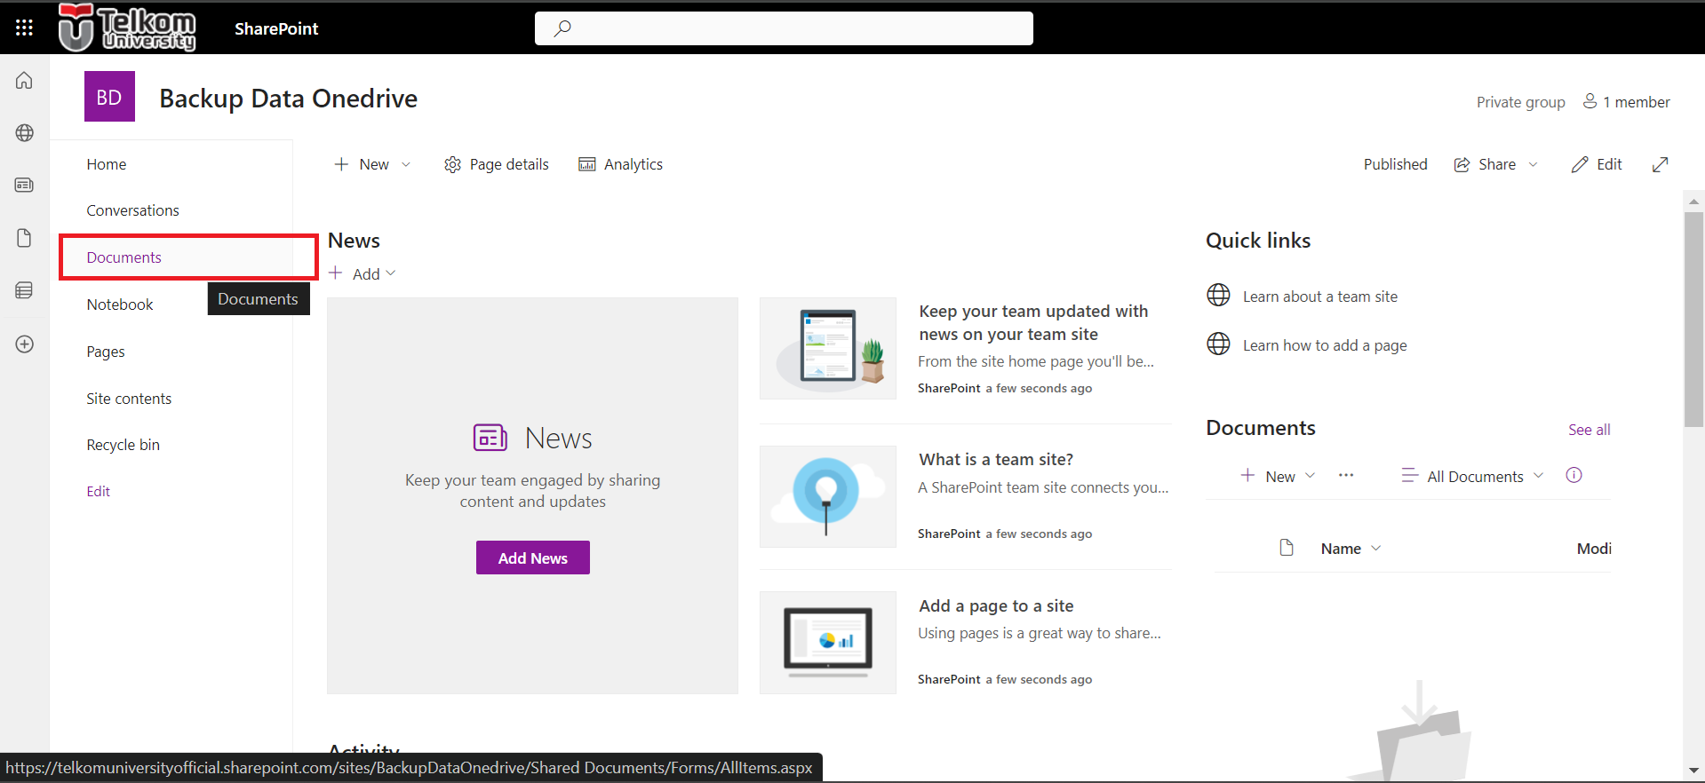The width and height of the screenshot is (1705, 783).
Task: Click the Home icon in left rail
Action: click(x=24, y=80)
